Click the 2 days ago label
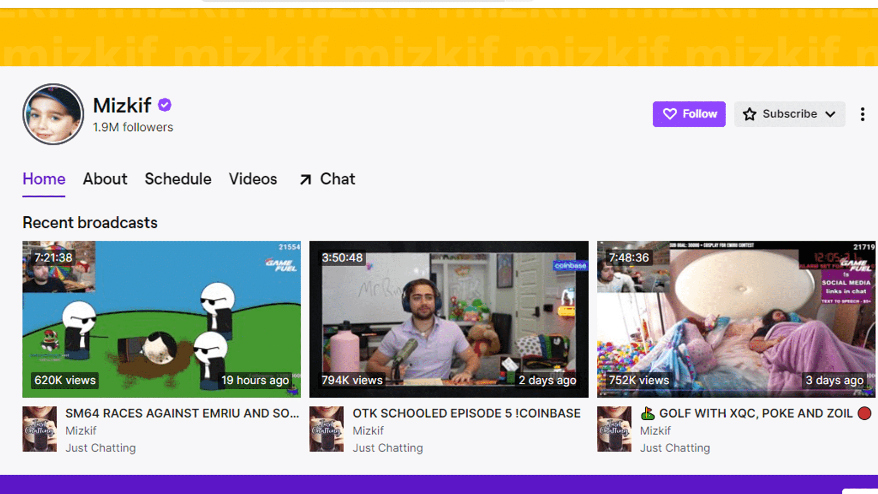The image size is (878, 494). [547, 380]
